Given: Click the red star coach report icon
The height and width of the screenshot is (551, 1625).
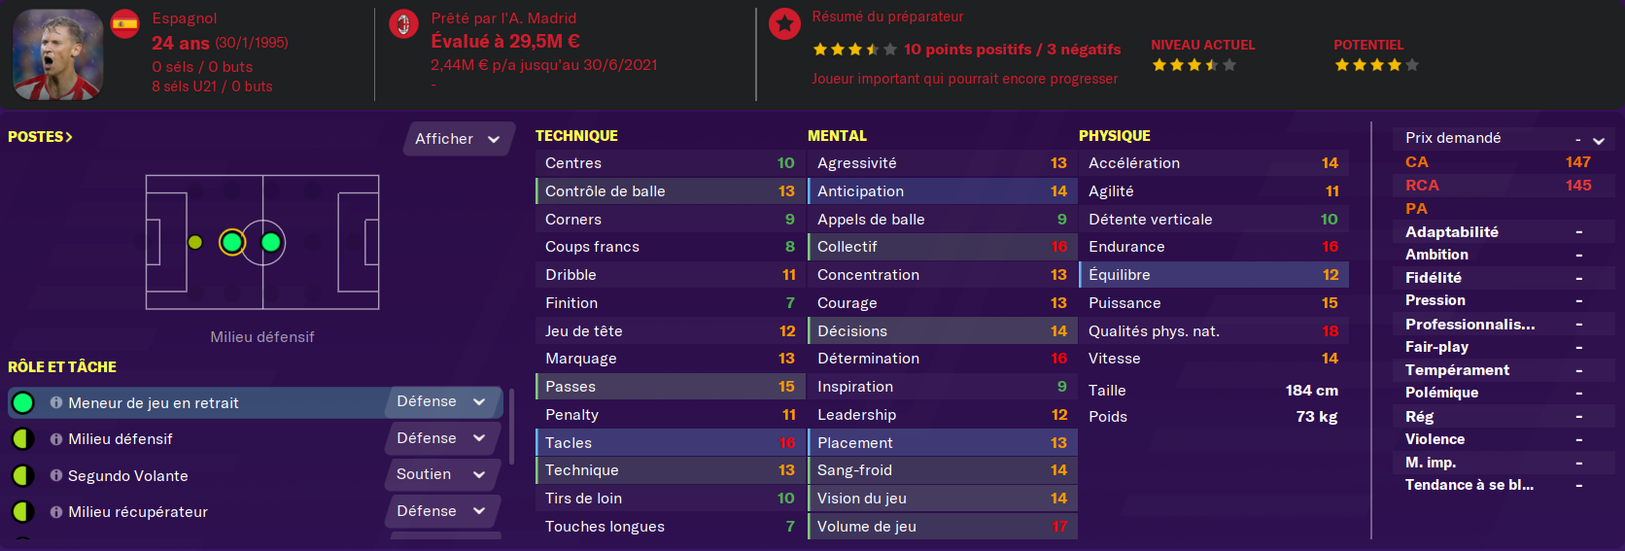Looking at the screenshot, I should point(783,24).
